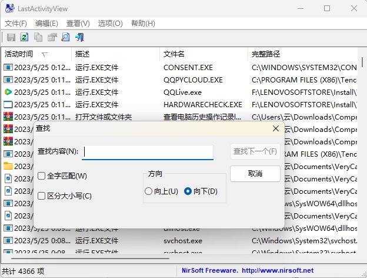Open the 帮助(H) menu
Image resolution: width=367 pixels, height=278 pixels.
coord(143,24)
